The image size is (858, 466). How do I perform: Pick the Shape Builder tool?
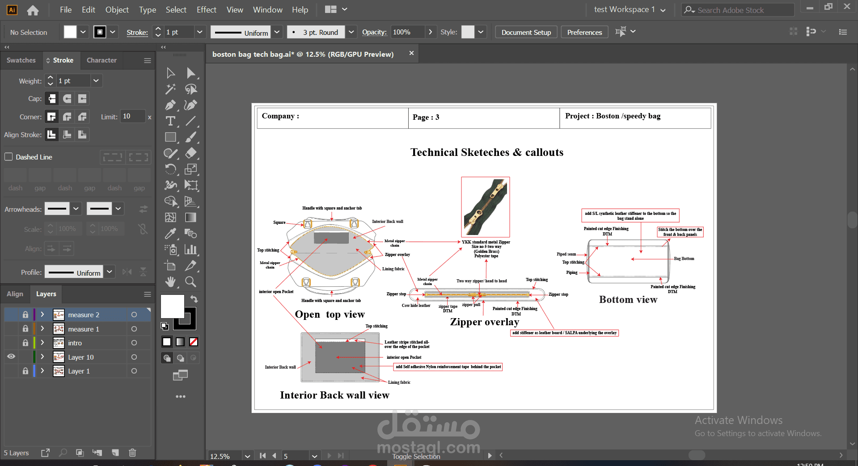(x=170, y=202)
